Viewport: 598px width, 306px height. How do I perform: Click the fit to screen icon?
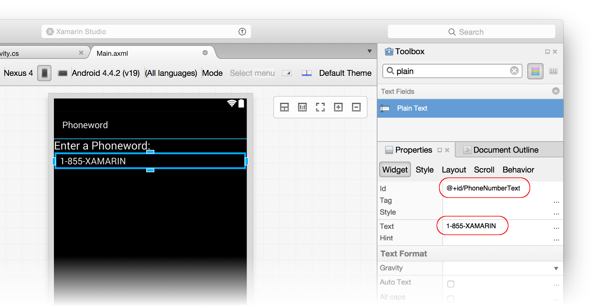tap(320, 107)
